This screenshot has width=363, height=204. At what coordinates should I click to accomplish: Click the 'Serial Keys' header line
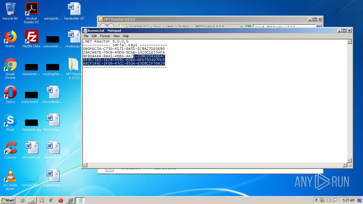125,45
